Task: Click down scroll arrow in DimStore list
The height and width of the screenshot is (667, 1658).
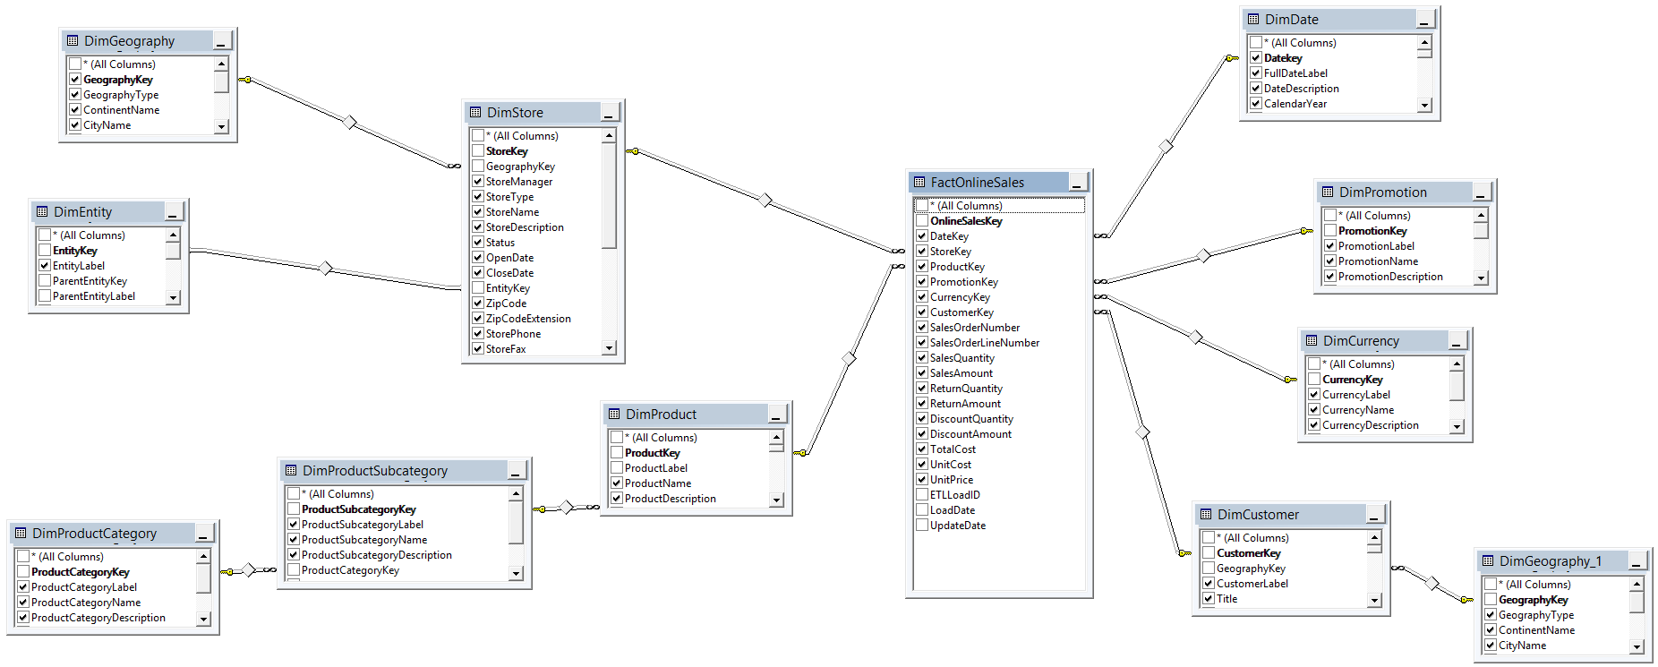Action: click(610, 348)
